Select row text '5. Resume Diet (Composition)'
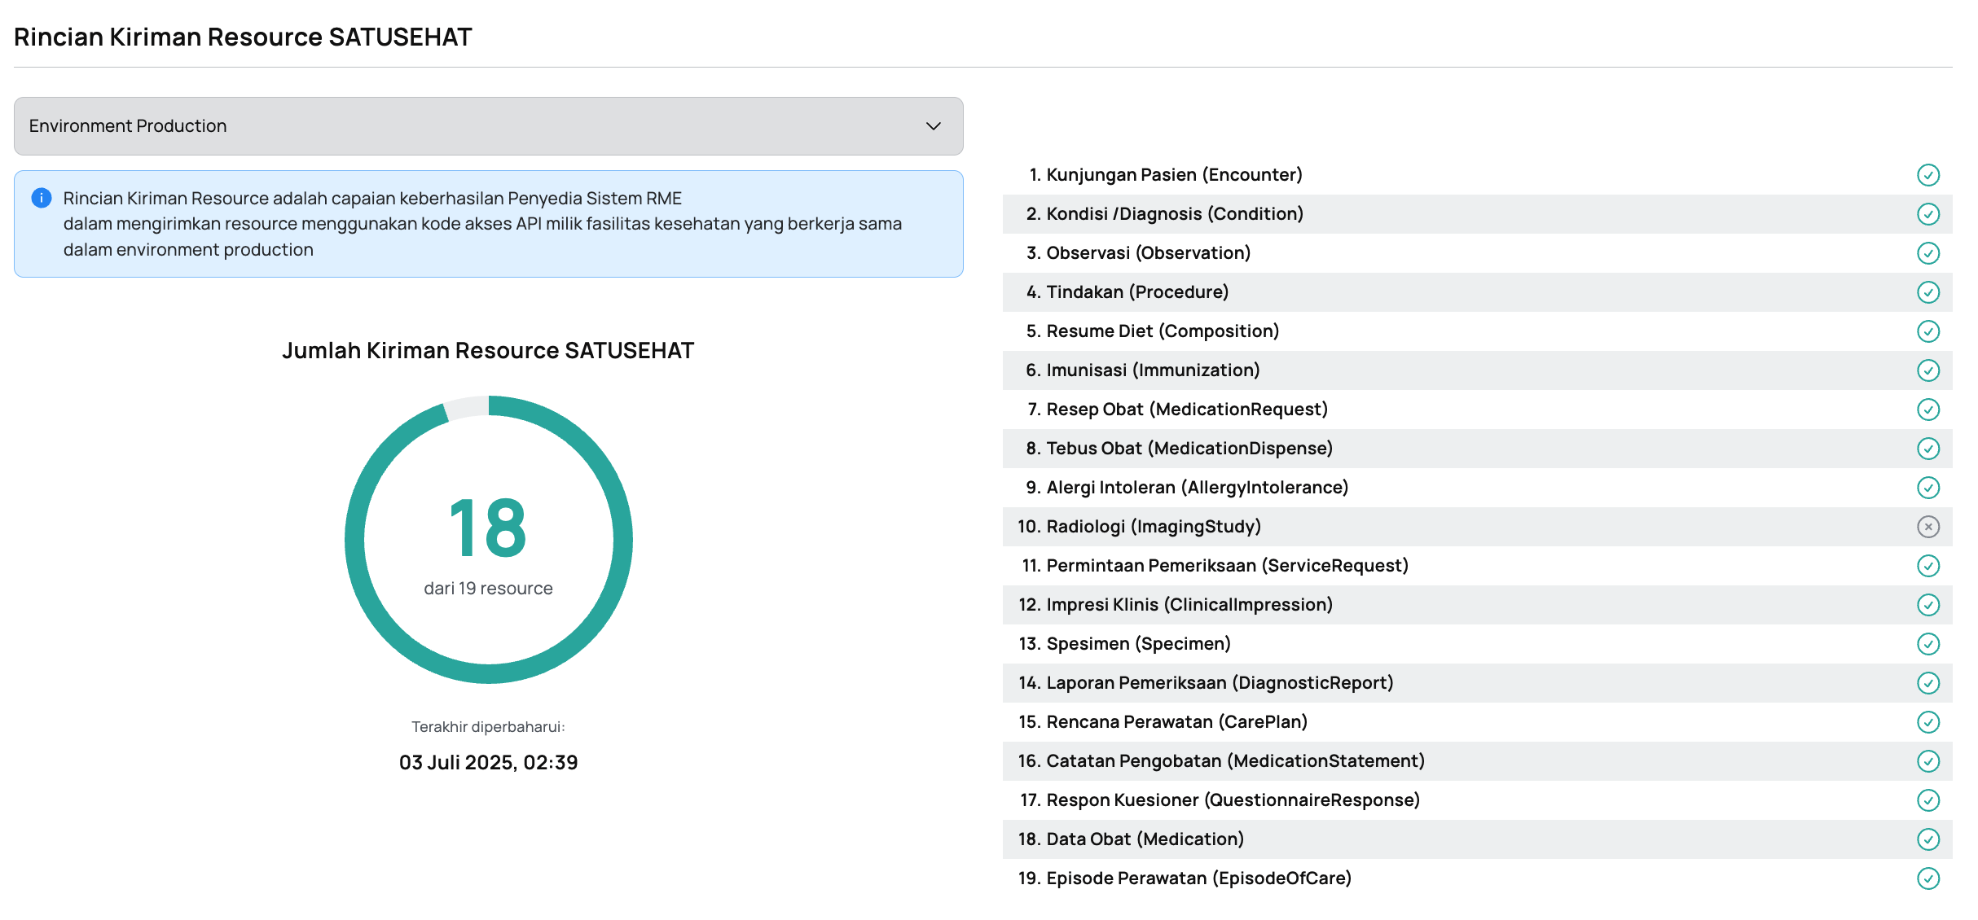The width and height of the screenshot is (1978, 920). 1153,331
